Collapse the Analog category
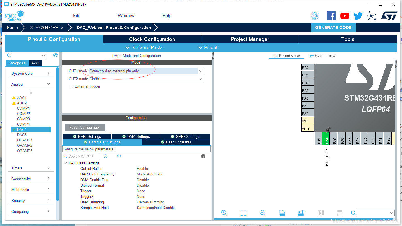This screenshot has height=226, width=402. pos(31,84)
